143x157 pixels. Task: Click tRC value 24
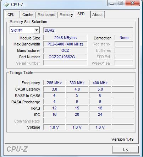(x=100, y=114)
